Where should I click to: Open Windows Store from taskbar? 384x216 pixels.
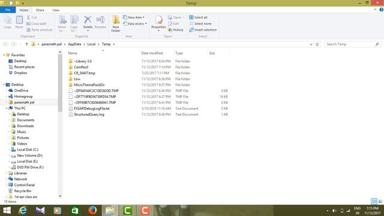click(75, 211)
